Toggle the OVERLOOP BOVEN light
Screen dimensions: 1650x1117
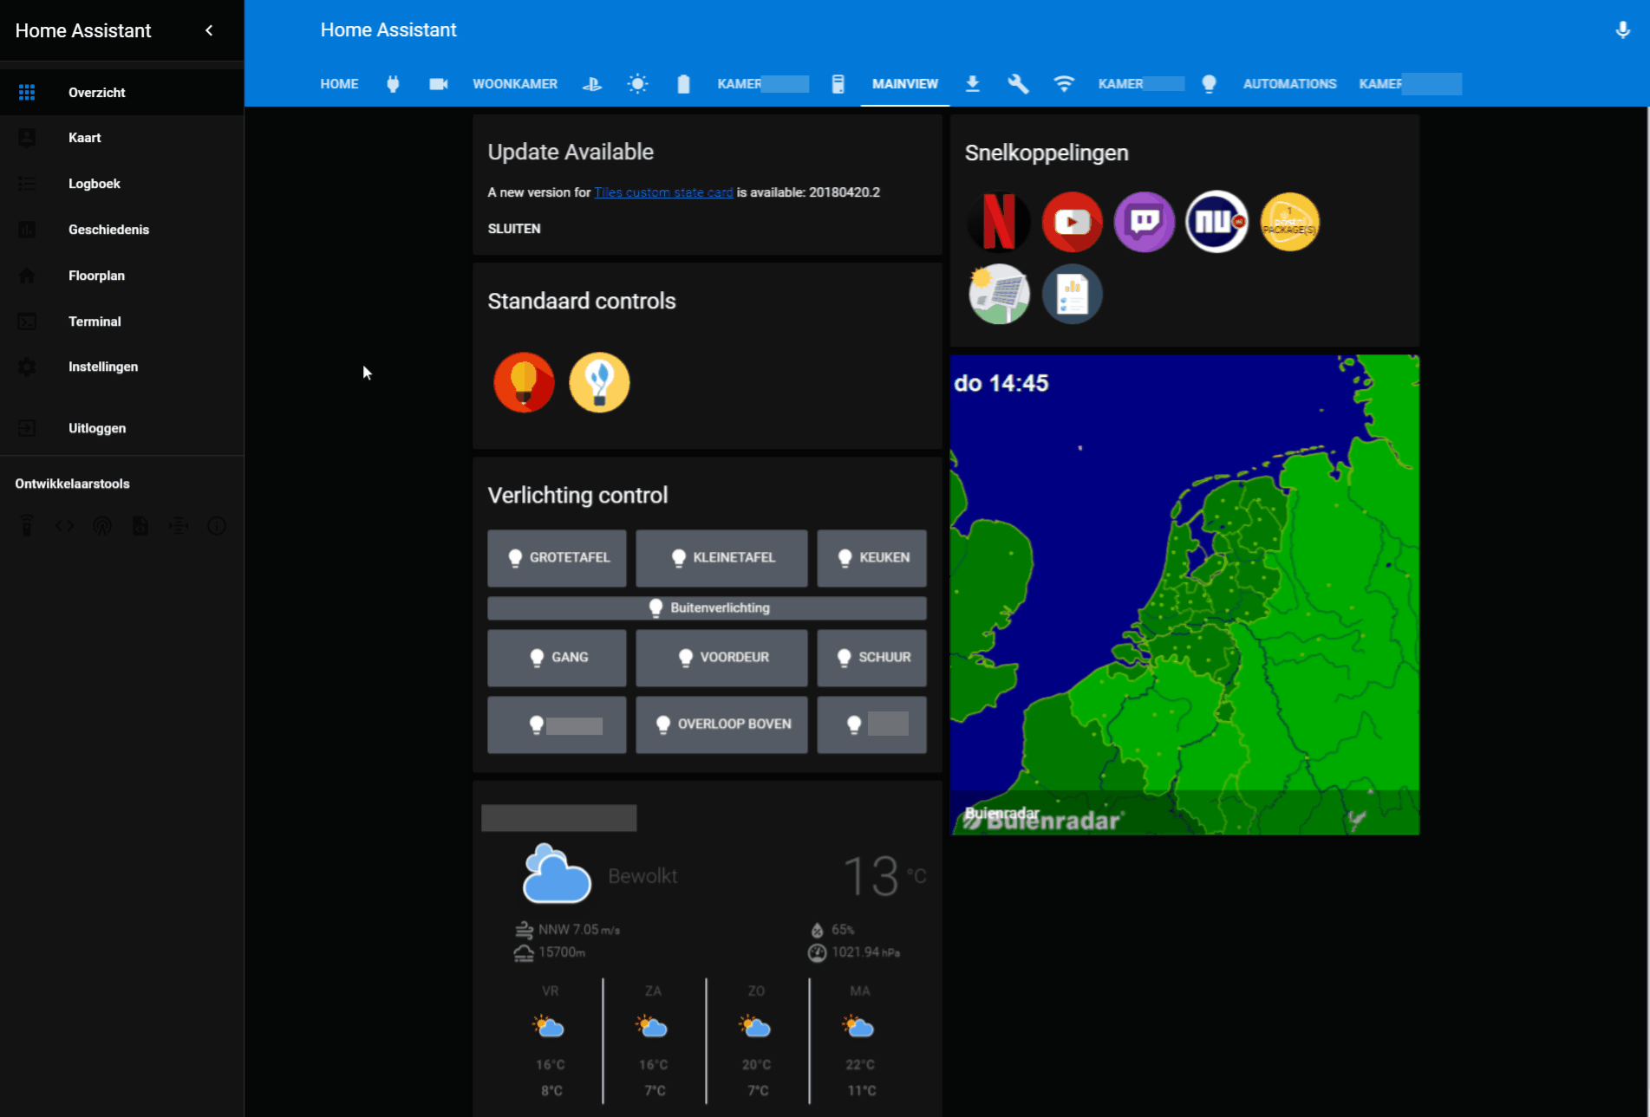click(721, 724)
